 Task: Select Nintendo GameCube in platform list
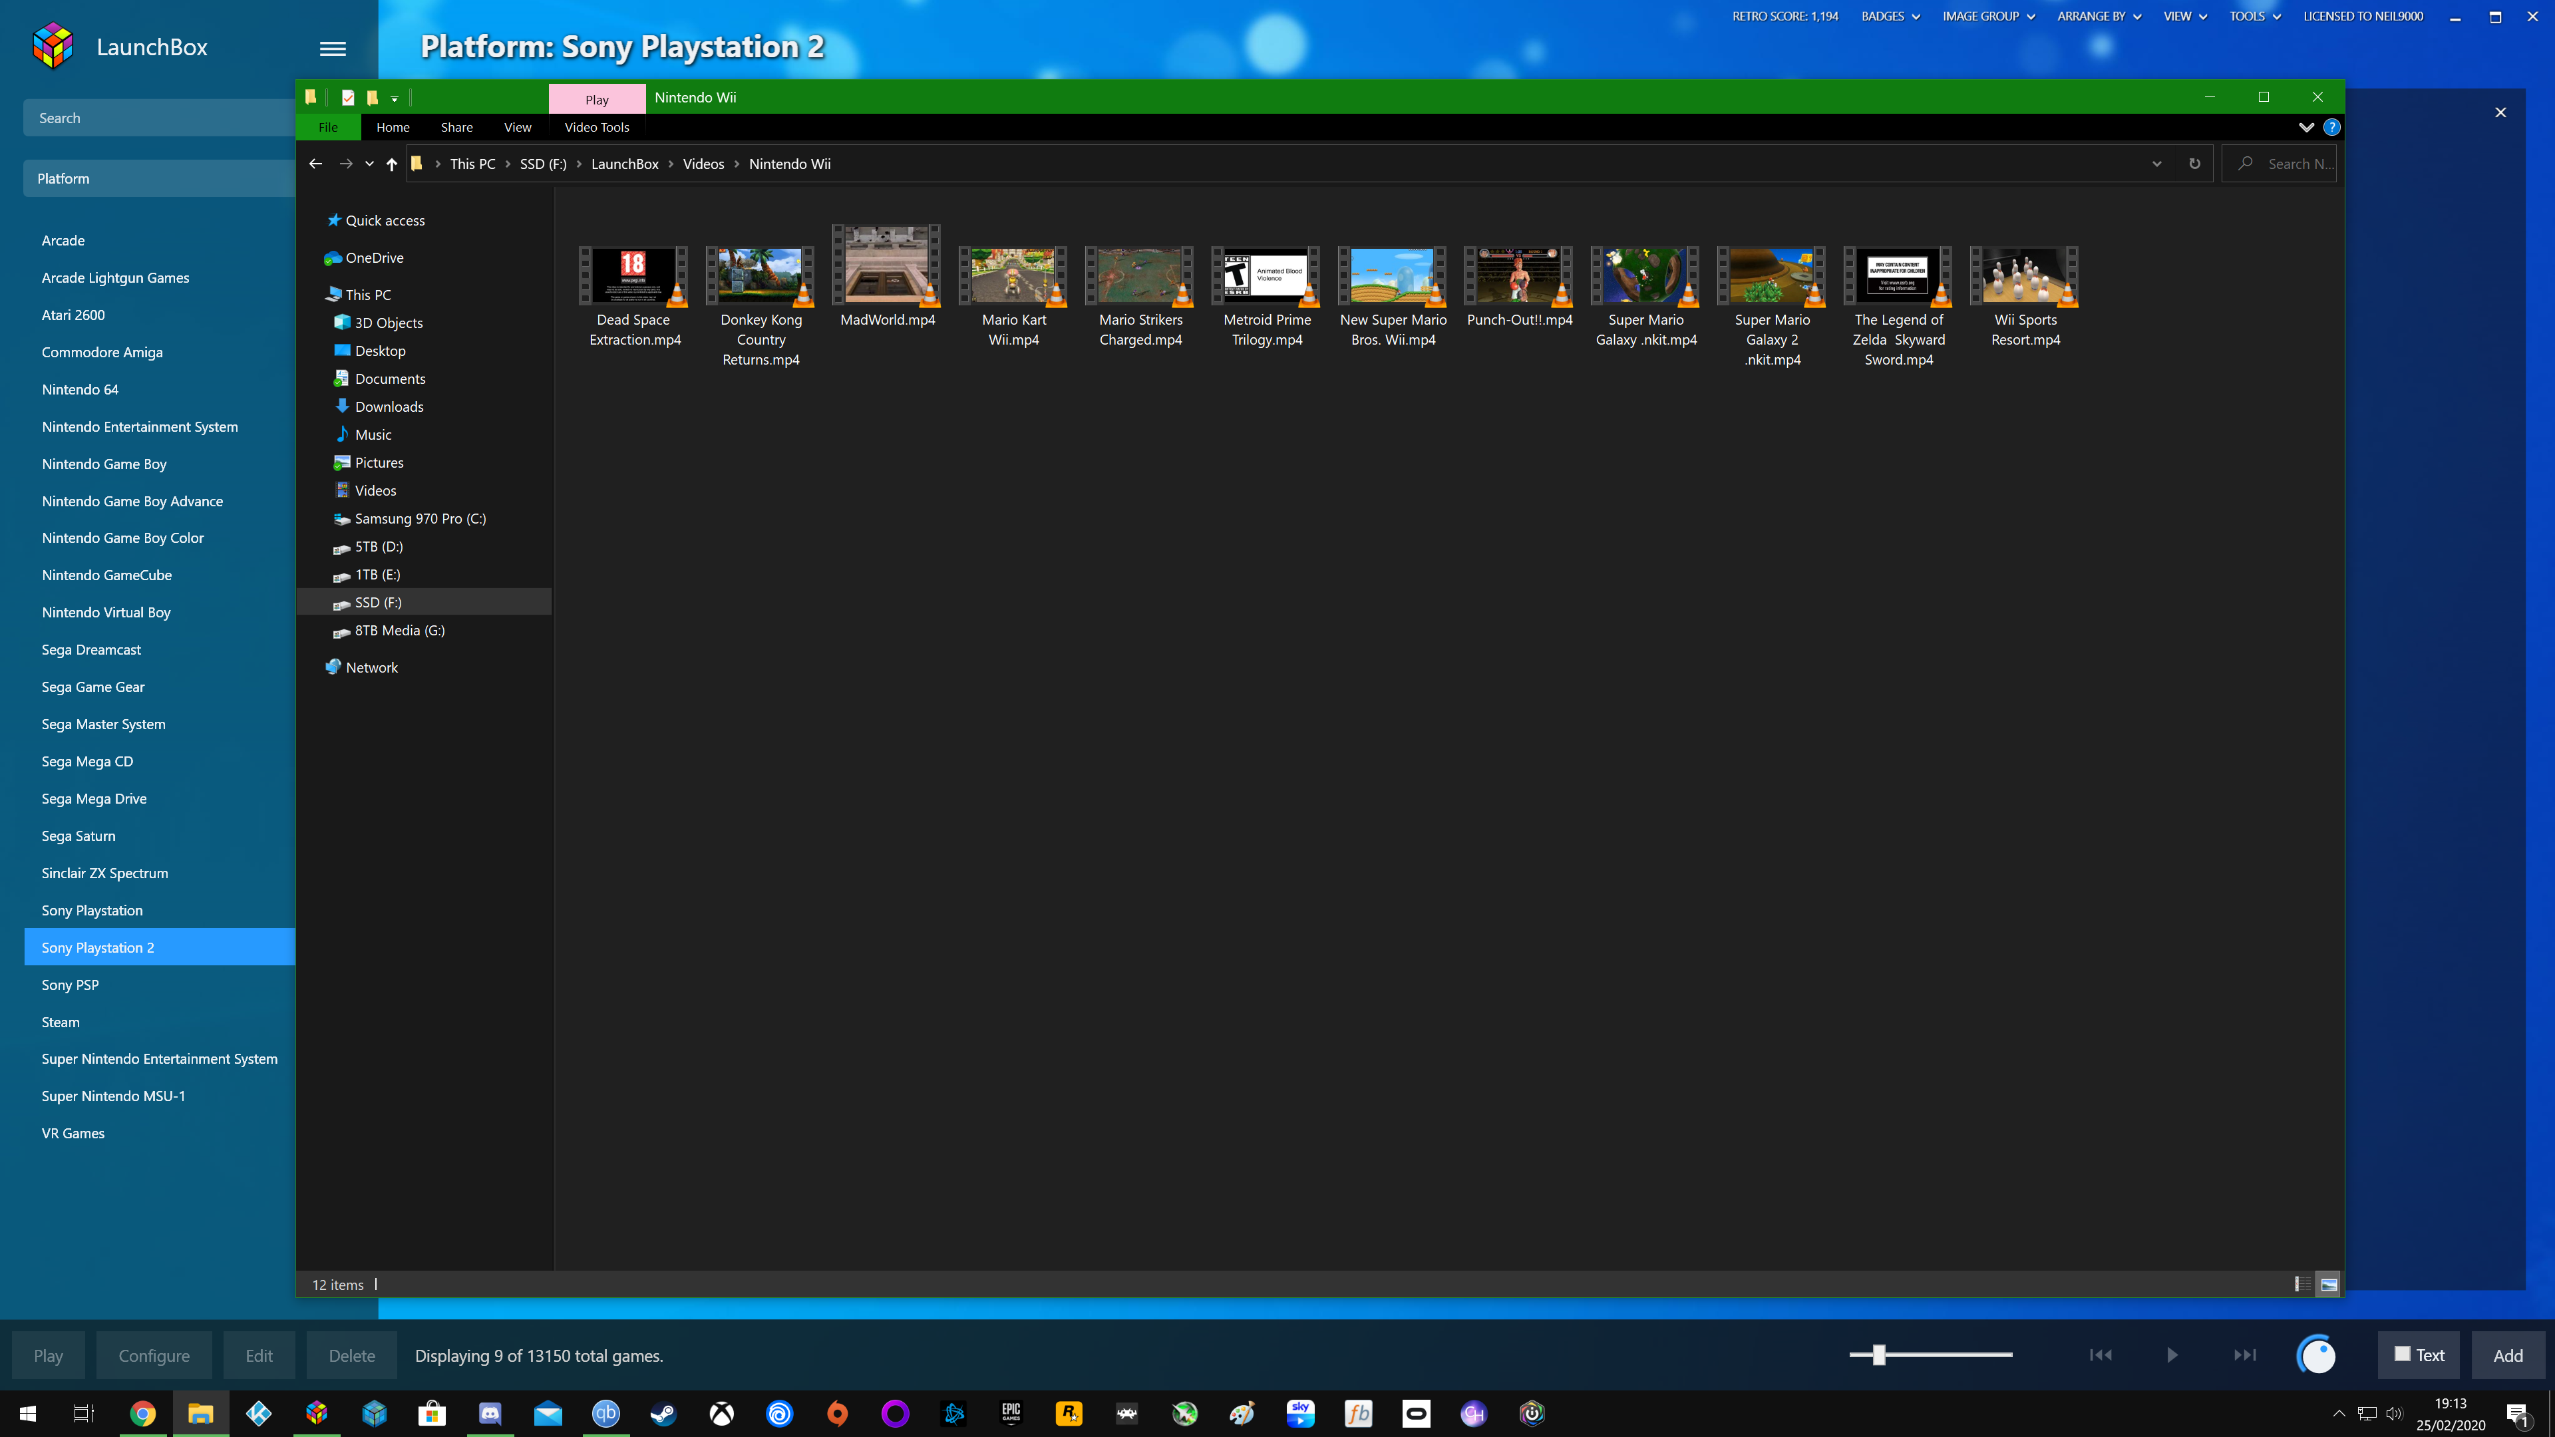[106, 575]
